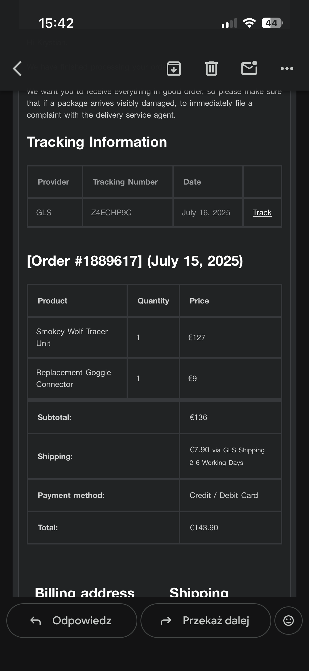The image size is (309, 671).
Task: Delete email using the trash icon
Action: coord(211,69)
